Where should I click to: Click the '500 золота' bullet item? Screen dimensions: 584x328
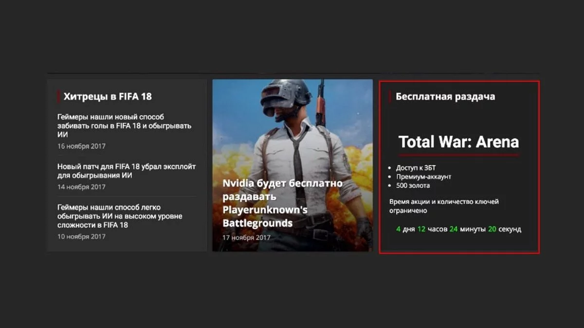[x=413, y=185]
